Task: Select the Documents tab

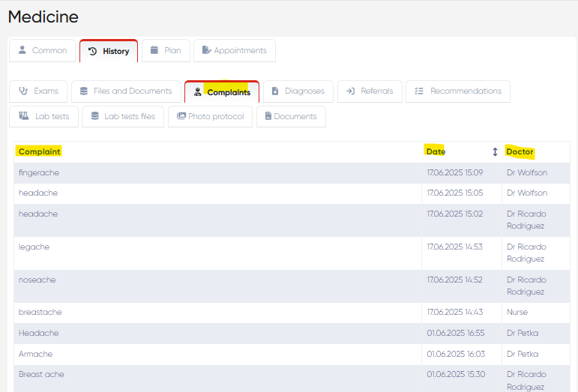Action: (x=291, y=117)
